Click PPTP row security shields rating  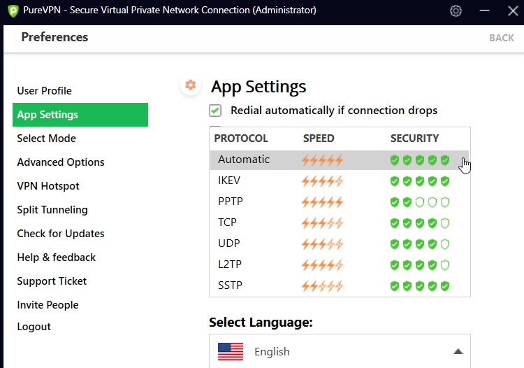pyautogui.click(x=420, y=202)
